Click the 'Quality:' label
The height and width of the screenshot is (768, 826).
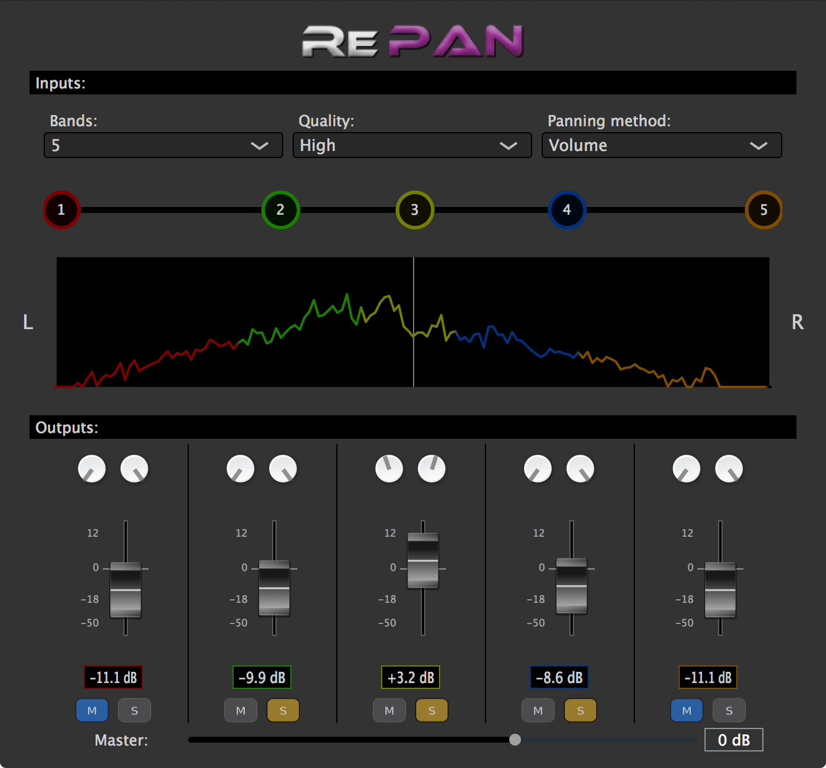click(x=326, y=121)
